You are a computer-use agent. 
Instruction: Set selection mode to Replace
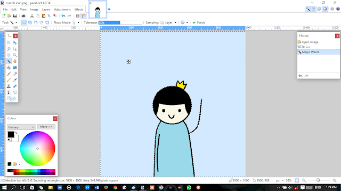[x=24, y=22]
